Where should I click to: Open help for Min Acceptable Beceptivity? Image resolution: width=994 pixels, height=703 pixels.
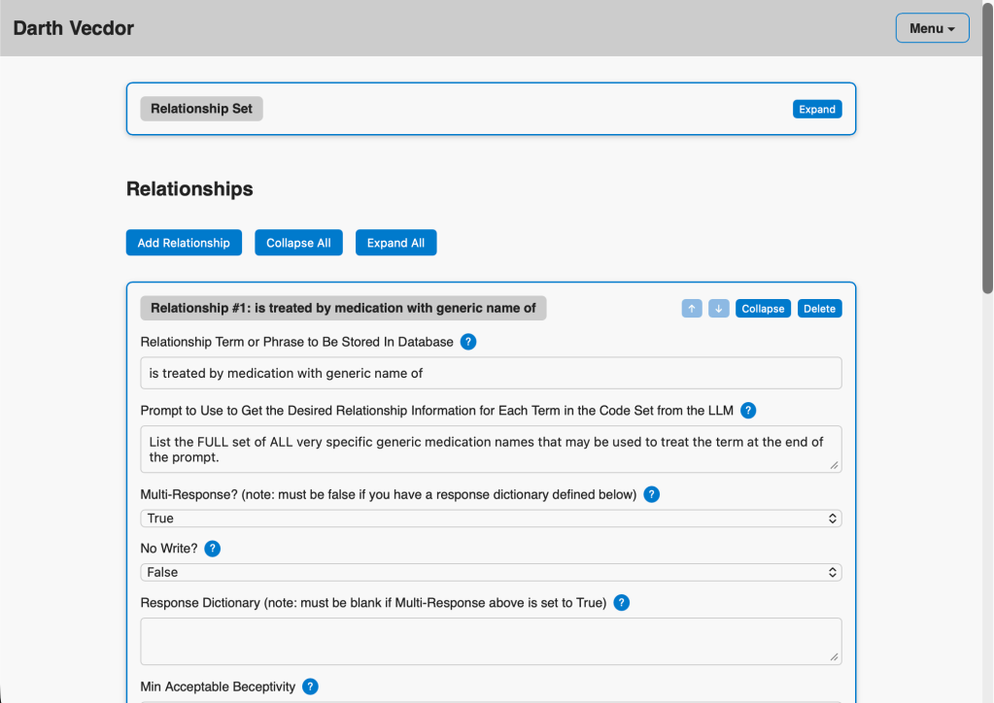[x=310, y=686]
